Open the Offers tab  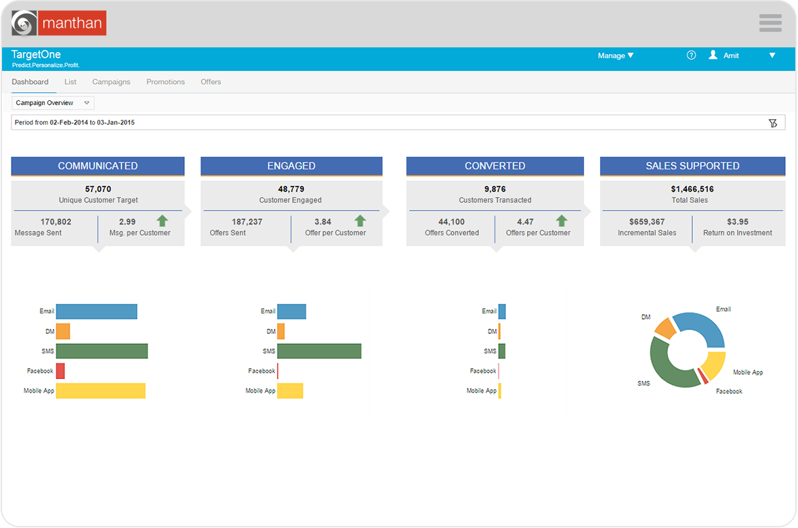click(211, 81)
